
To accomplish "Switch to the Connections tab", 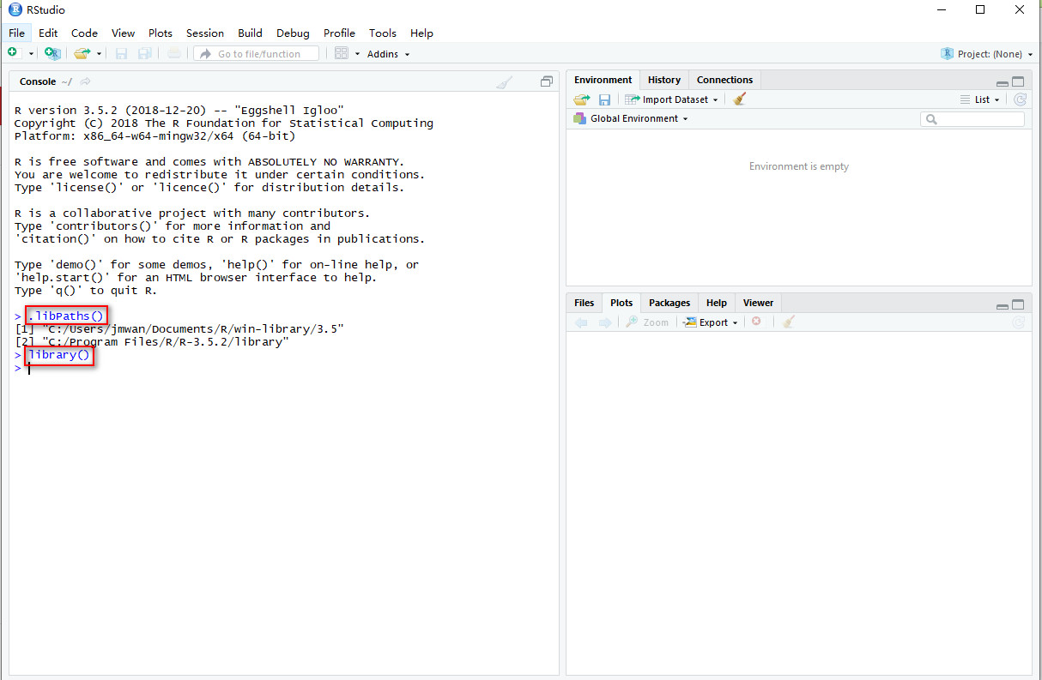I will [x=724, y=80].
